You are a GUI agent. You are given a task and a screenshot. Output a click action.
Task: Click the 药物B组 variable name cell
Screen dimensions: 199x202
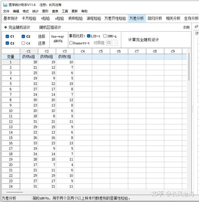(47, 56)
